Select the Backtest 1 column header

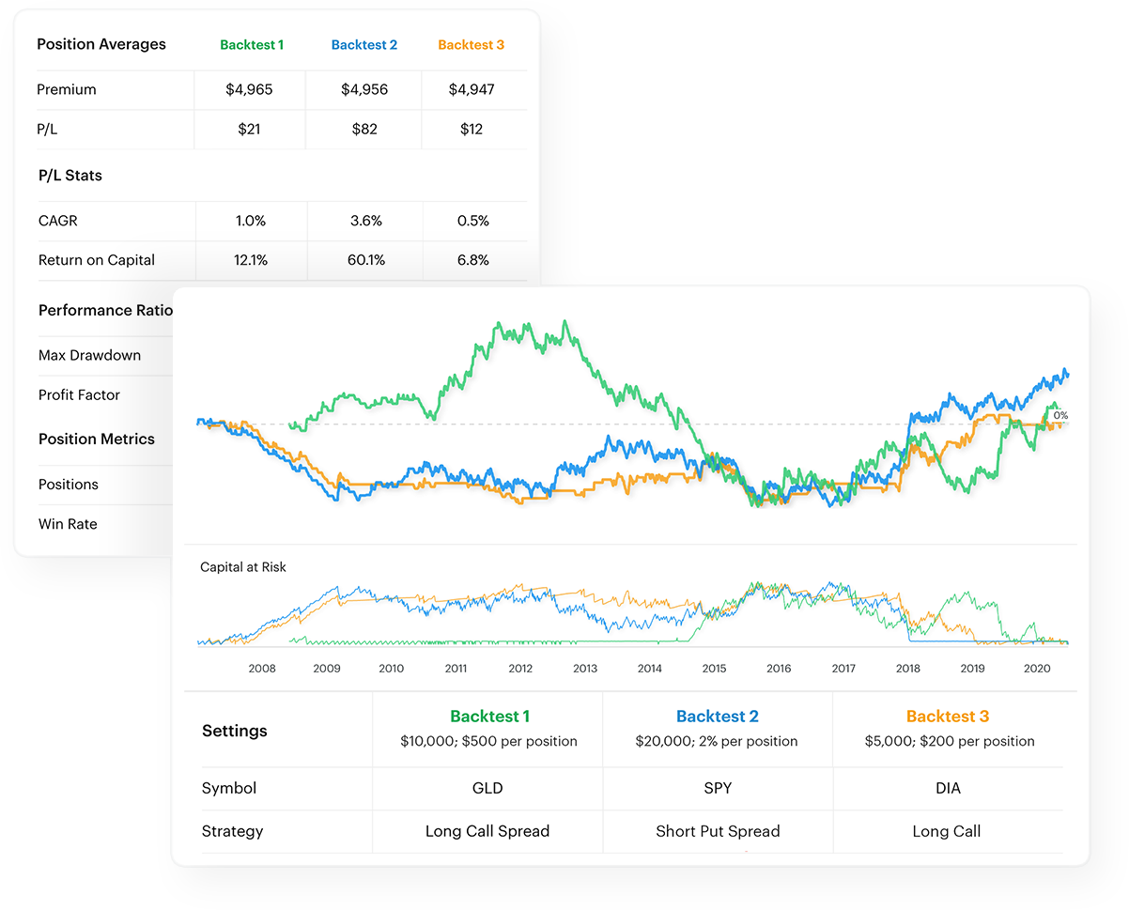click(252, 44)
